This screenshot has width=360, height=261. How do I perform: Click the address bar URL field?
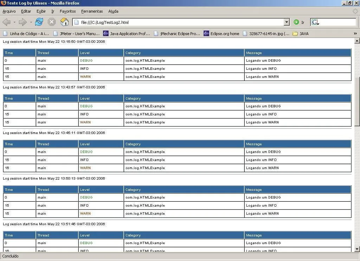pos(179,22)
